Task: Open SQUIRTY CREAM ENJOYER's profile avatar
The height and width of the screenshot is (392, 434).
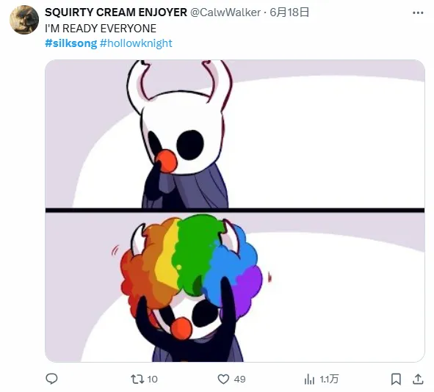Action: click(x=24, y=20)
